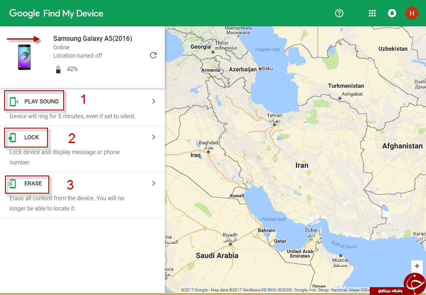Image resolution: width=426 pixels, height=295 pixels.
Task: Click the Uzbekistan label on map
Action: (x=393, y=49)
